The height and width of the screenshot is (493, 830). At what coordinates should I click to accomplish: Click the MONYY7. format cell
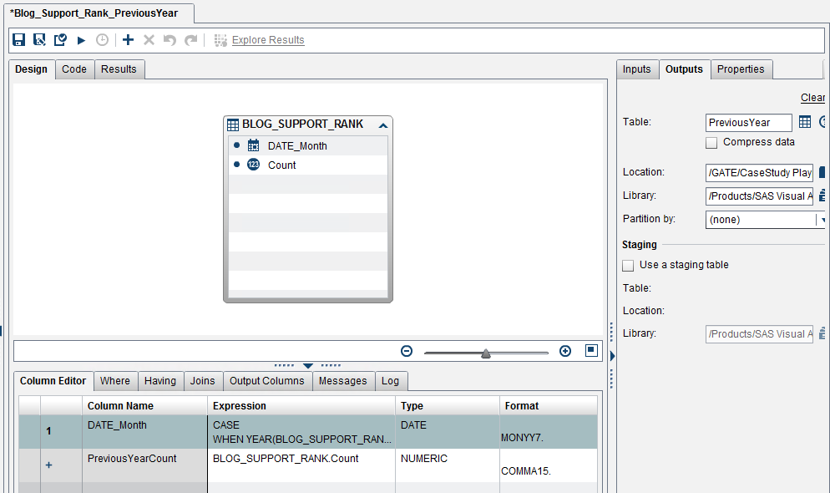pos(549,431)
